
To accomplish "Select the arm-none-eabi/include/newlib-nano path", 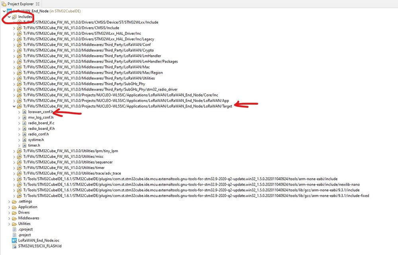I will [191, 184].
